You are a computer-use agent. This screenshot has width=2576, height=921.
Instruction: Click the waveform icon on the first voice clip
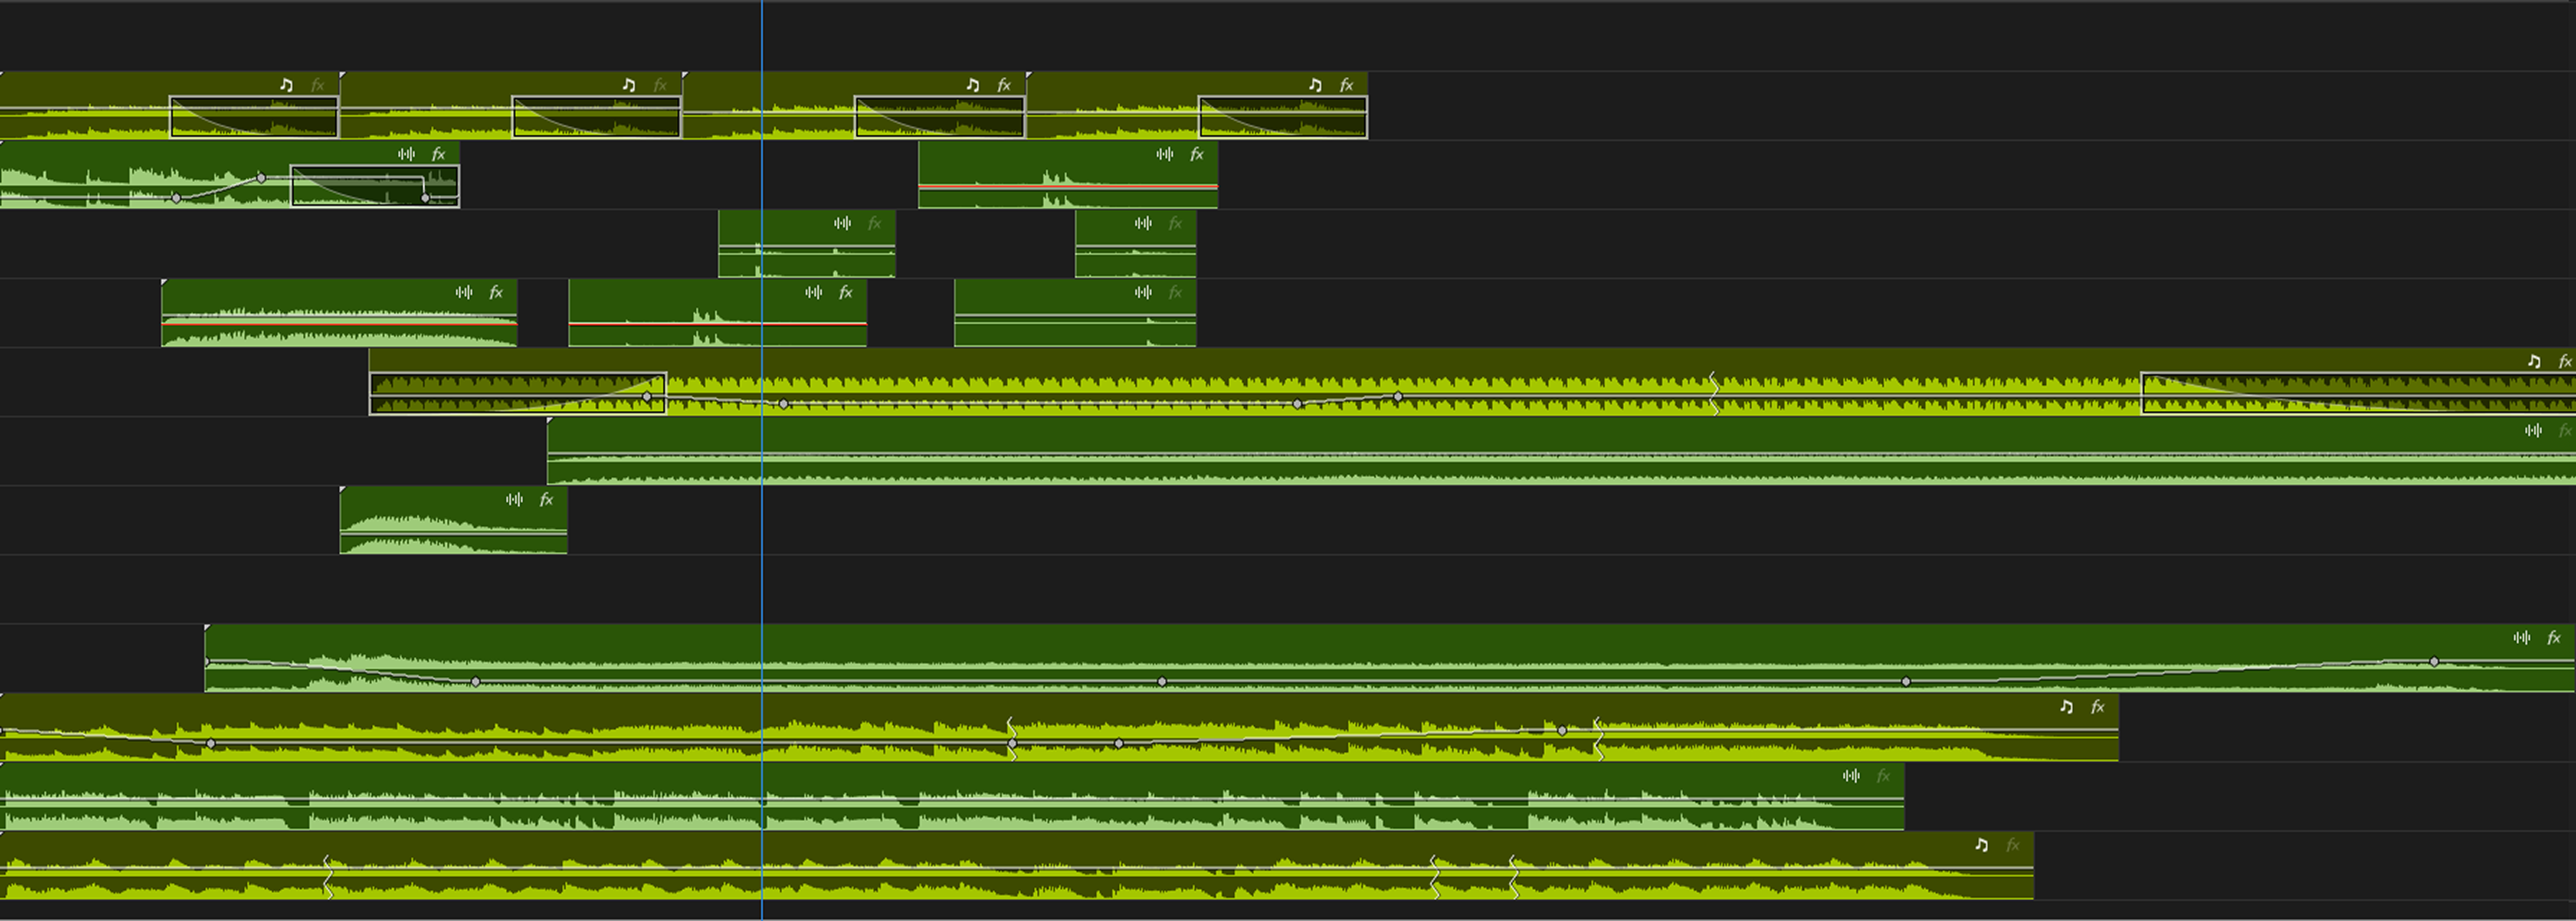[x=404, y=154]
